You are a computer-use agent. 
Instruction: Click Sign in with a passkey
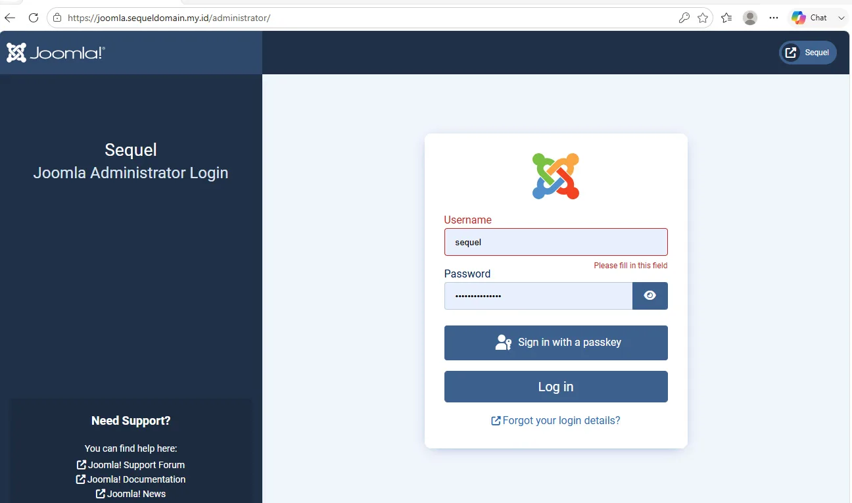pyautogui.click(x=556, y=343)
